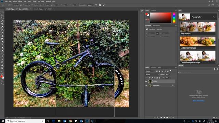Select the Brush tool
The height and width of the screenshot is (123, 219).
tap(2, 33)
